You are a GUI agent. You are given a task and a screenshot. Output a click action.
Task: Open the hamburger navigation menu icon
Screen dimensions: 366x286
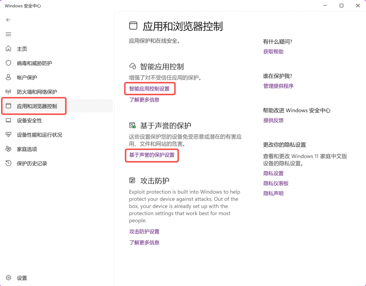pos(9,34)
